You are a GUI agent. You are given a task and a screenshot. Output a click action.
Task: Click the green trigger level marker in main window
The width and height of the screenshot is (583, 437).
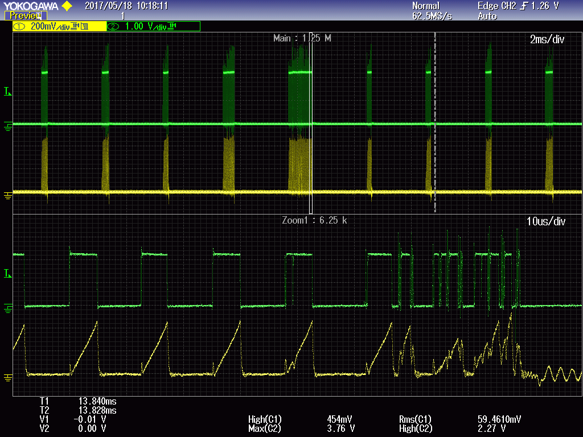[x=7, y=92]
